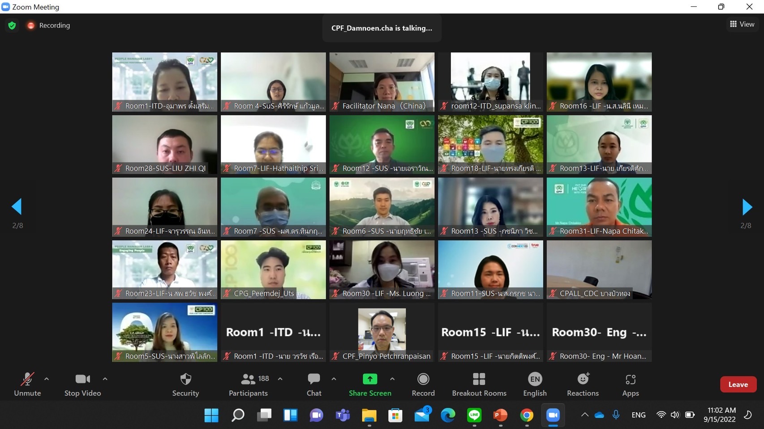
Task: Open the Security shield menu
Action: point(185,384)
